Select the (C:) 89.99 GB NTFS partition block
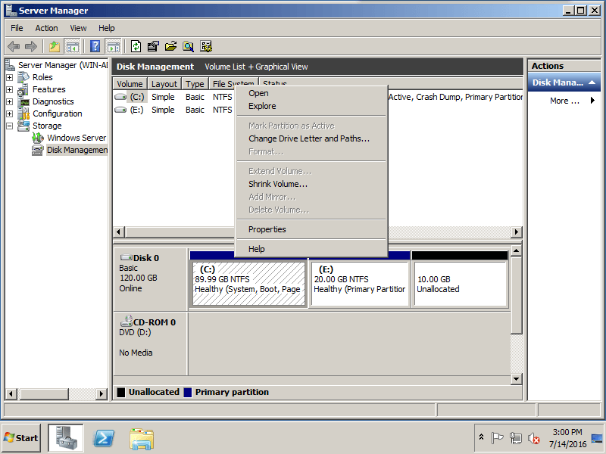Viewport: 606px width, 454px height. point(249,284)
